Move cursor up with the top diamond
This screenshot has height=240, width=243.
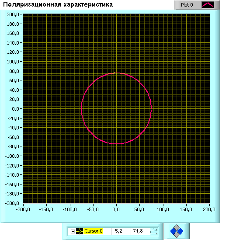[177, 227]
